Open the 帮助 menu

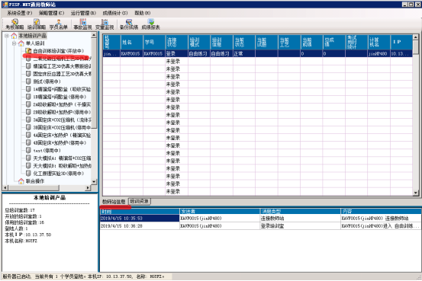tap(143, 13)
